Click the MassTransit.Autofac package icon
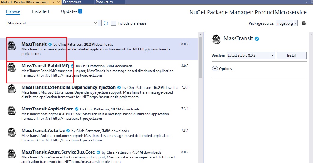The image size is (313, 163). pos(12,132)
